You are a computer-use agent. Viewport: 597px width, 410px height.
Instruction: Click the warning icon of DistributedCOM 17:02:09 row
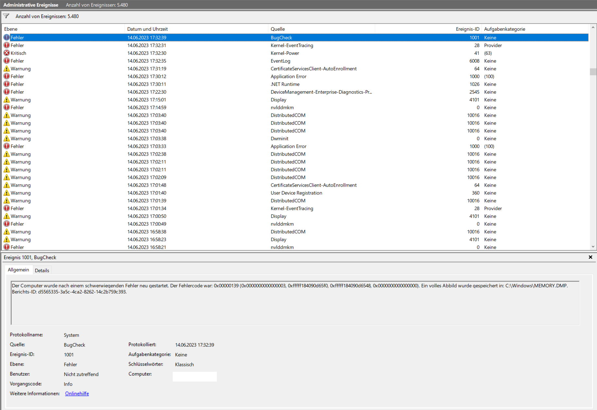point(7,177)
